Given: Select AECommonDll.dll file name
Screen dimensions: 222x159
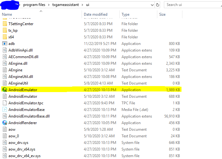Looking at the screenshot, I should click(x=23, y=57).
